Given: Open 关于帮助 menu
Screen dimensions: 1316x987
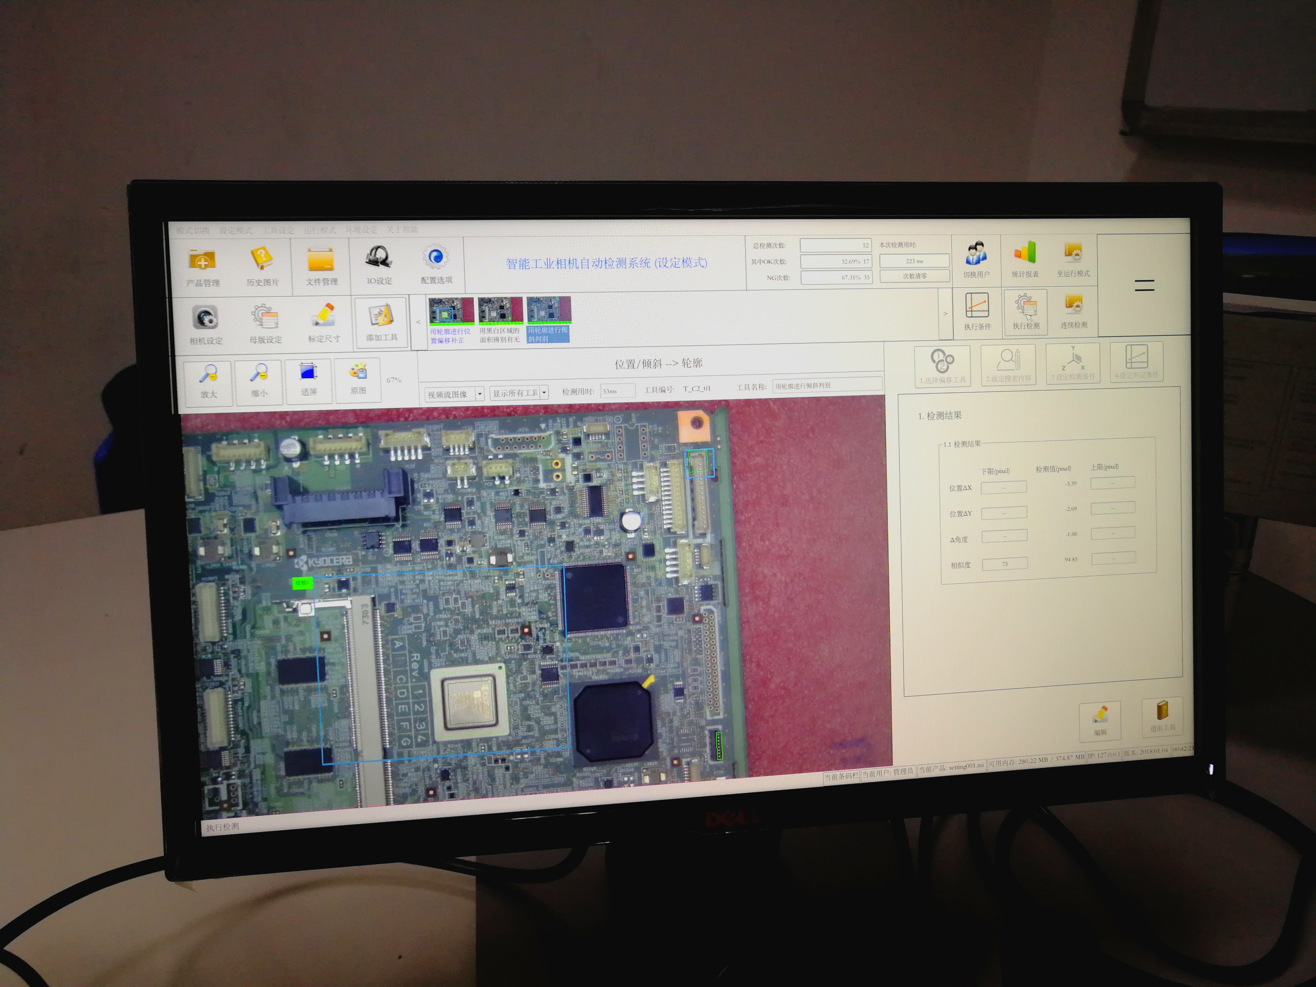Looking at the screenshot, I should [x=402, y=229].
